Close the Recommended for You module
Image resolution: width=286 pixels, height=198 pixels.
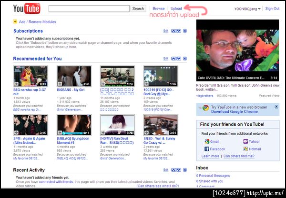pos(185,59)
